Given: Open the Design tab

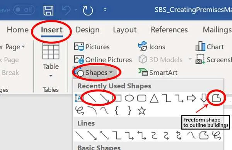Looking at the screenshot, I should (87, 30).
